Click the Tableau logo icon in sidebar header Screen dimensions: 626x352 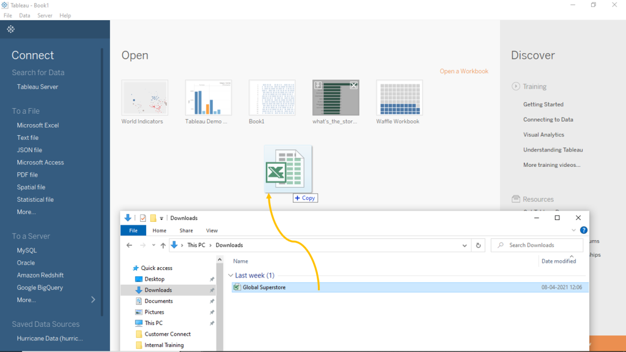tap(11, 29)
